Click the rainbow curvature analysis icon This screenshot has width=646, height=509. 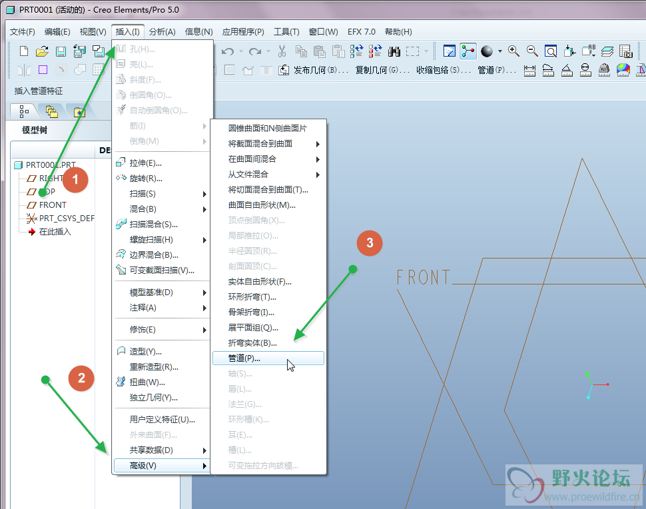[623, 70]
